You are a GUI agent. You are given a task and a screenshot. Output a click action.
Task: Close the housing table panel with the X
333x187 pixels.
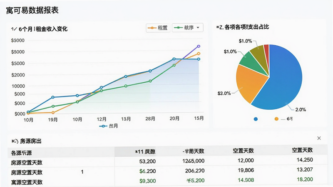tap(319, 138)
